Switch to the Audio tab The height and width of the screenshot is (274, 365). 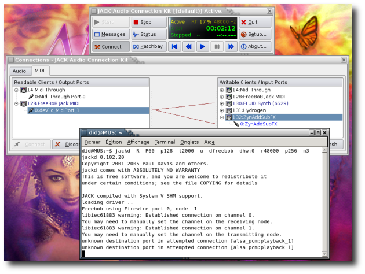point(19,71)
